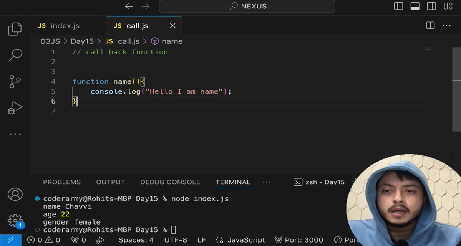
Task: Open editor more actions ellipsis
Action: click(447, 25)
